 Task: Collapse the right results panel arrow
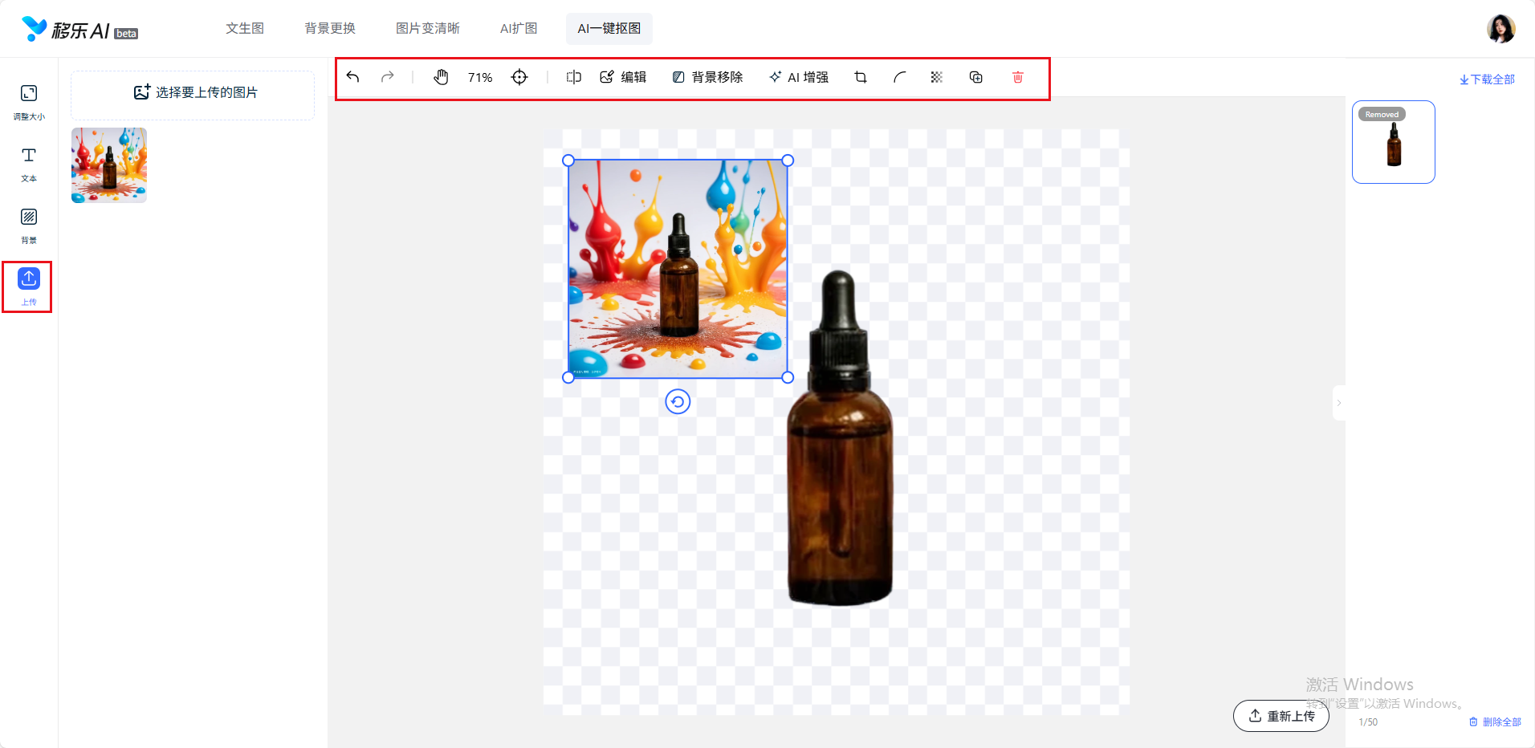point(1339,403)
